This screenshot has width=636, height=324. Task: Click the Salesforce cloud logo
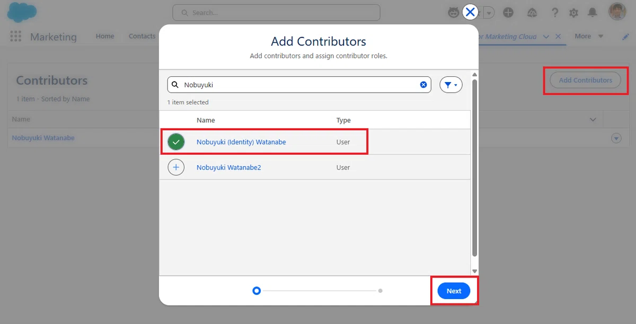tap(22, 12)
